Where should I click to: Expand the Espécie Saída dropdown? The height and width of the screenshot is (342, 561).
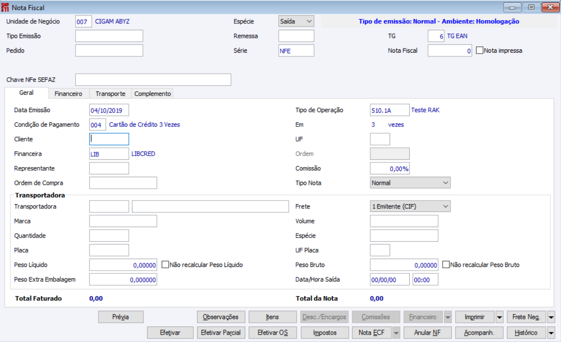(x=296, y=22)
